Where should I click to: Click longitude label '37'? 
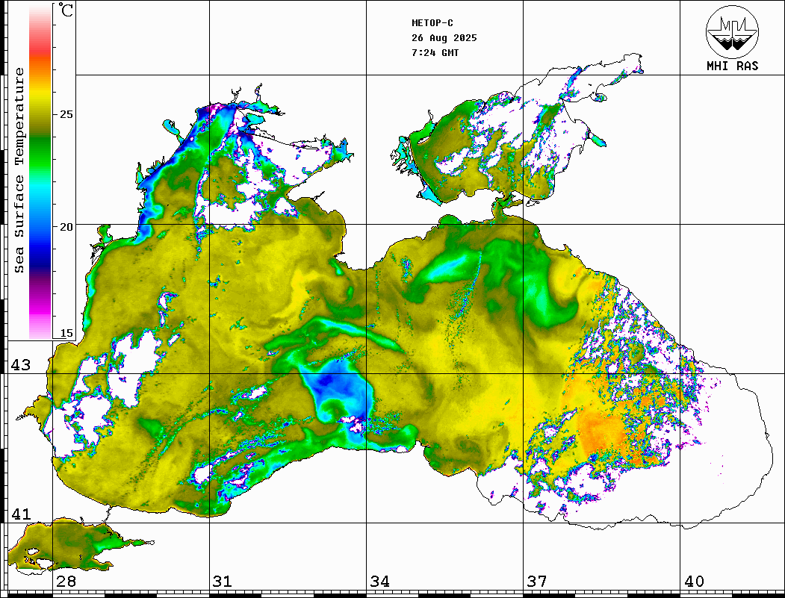click(536, 581)
